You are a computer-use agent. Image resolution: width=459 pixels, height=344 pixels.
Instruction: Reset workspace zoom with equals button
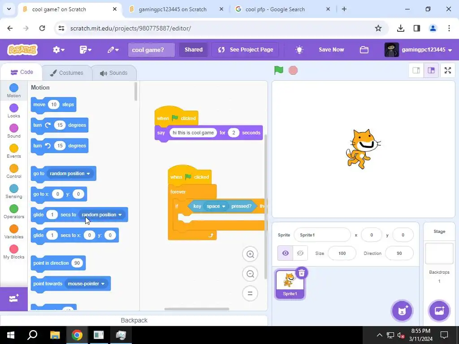pyautogui.click(x=250, y=293)
